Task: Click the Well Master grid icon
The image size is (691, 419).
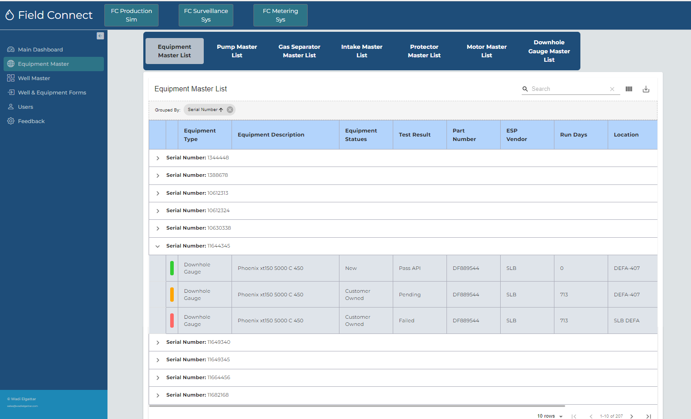Action: click(x=11, y=78)
